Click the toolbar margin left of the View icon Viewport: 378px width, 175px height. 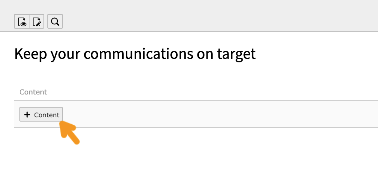coord(7,22)
